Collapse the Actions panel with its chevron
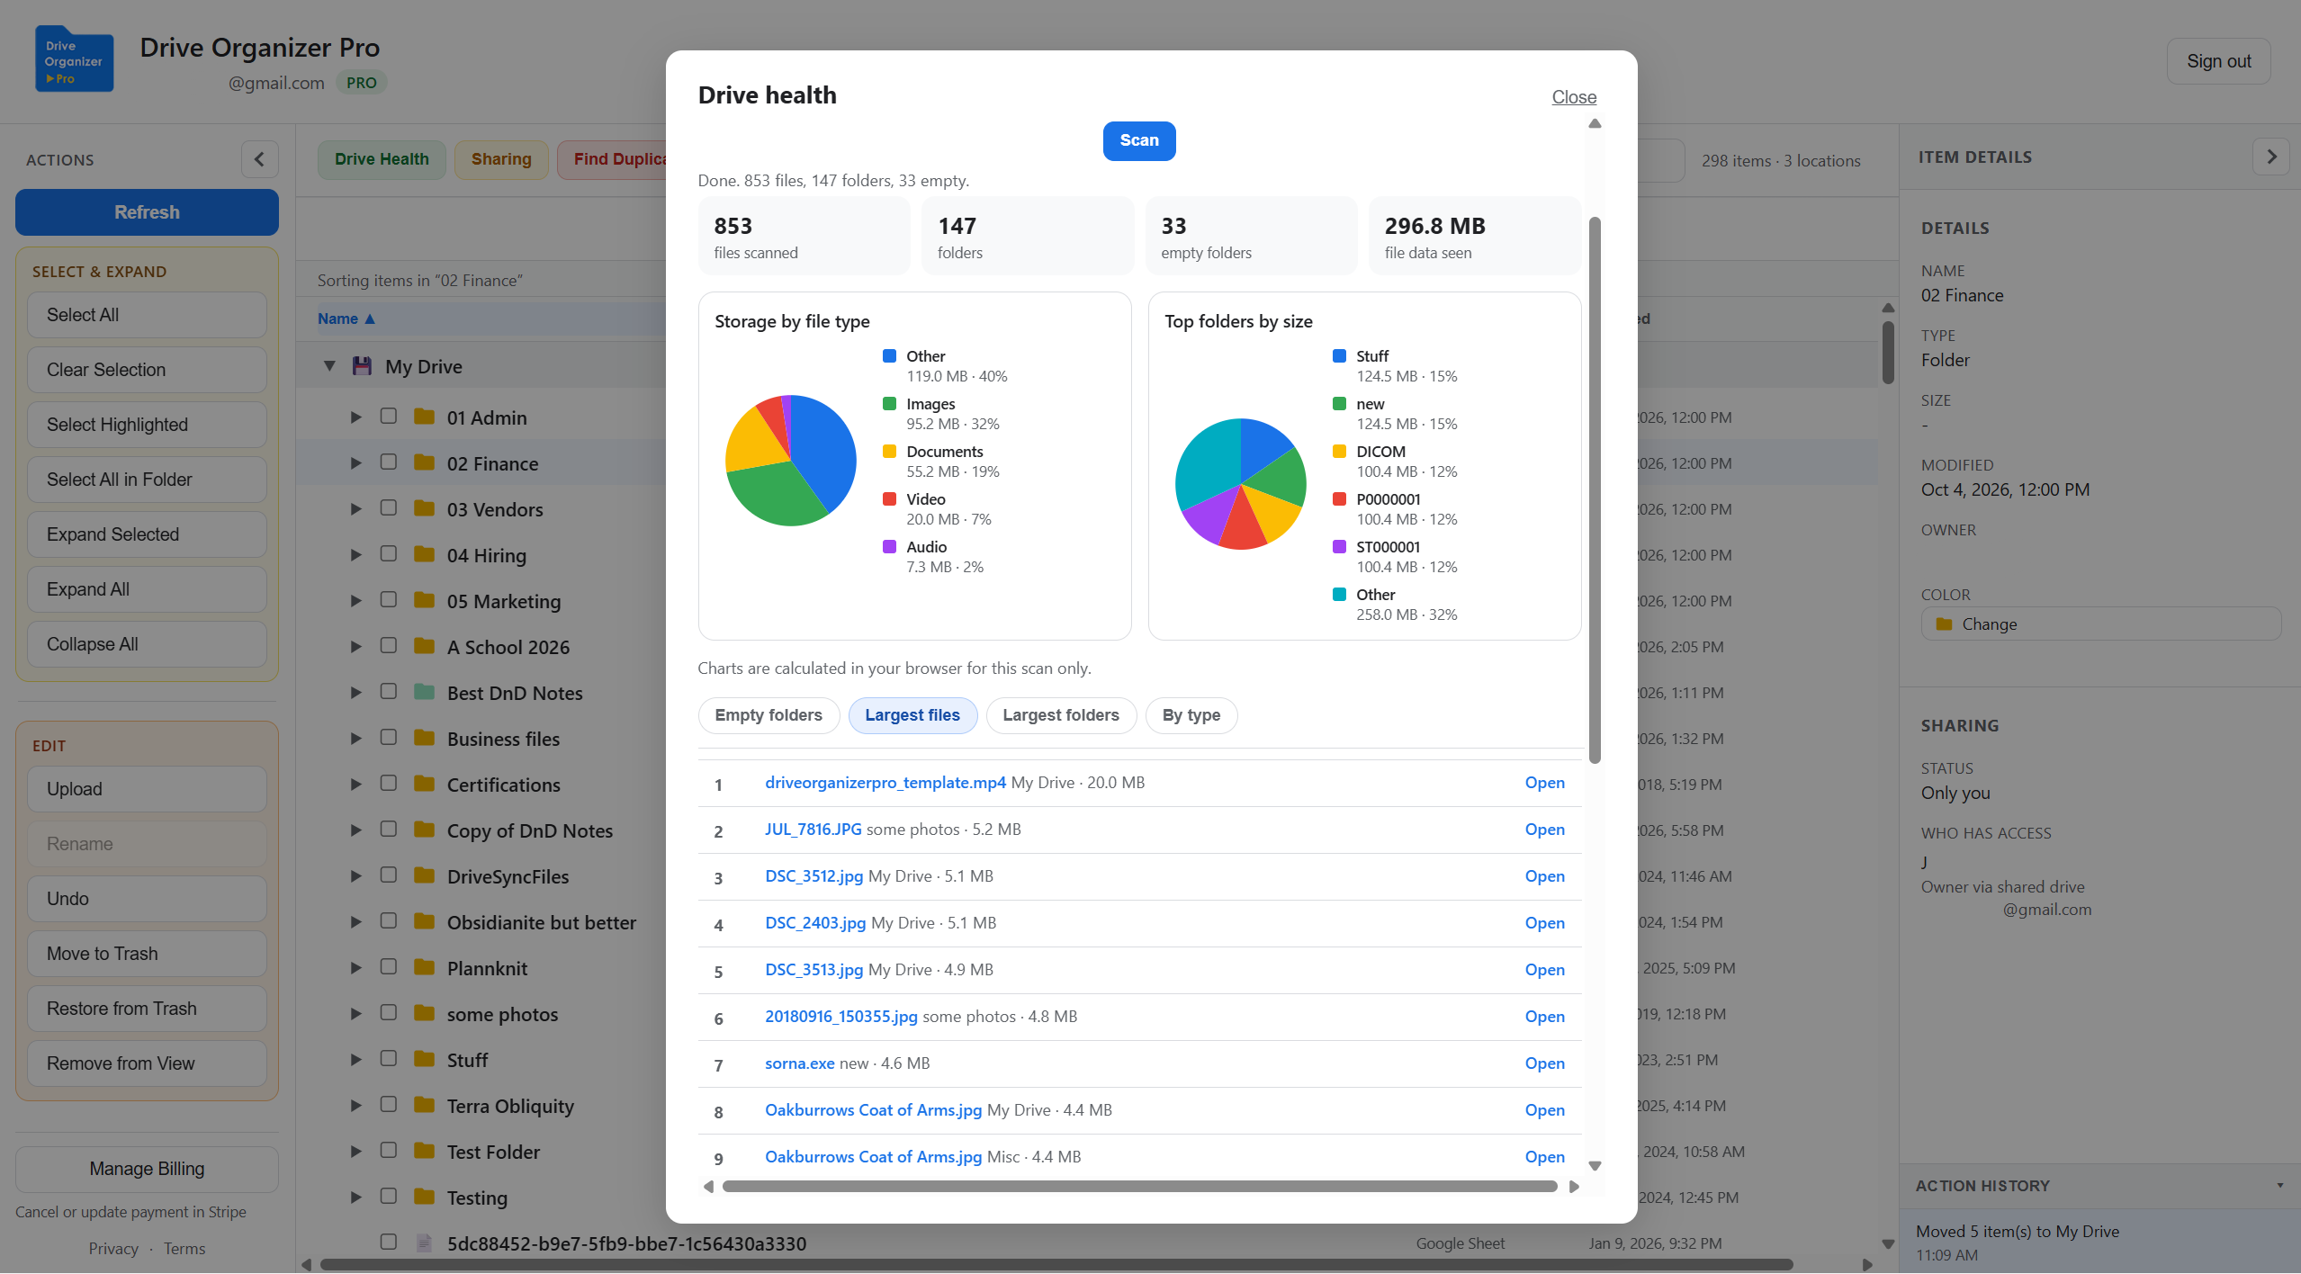 coord(259,159)
